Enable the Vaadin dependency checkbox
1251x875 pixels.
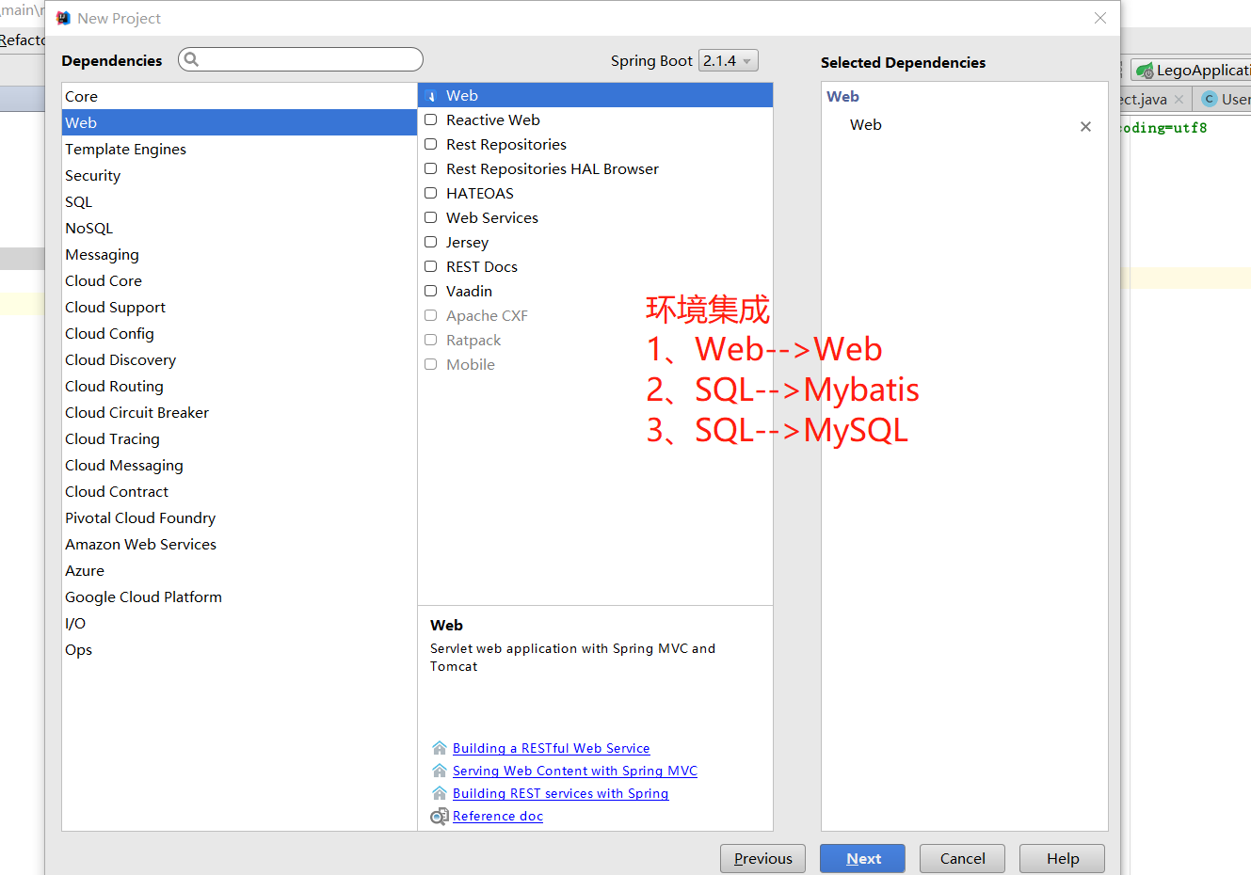(x=431, y=291)
